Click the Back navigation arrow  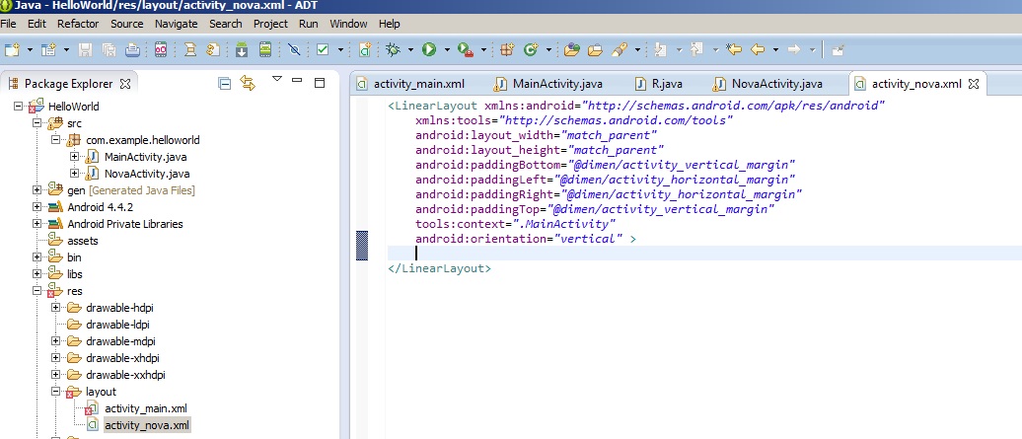pos(758,49)
